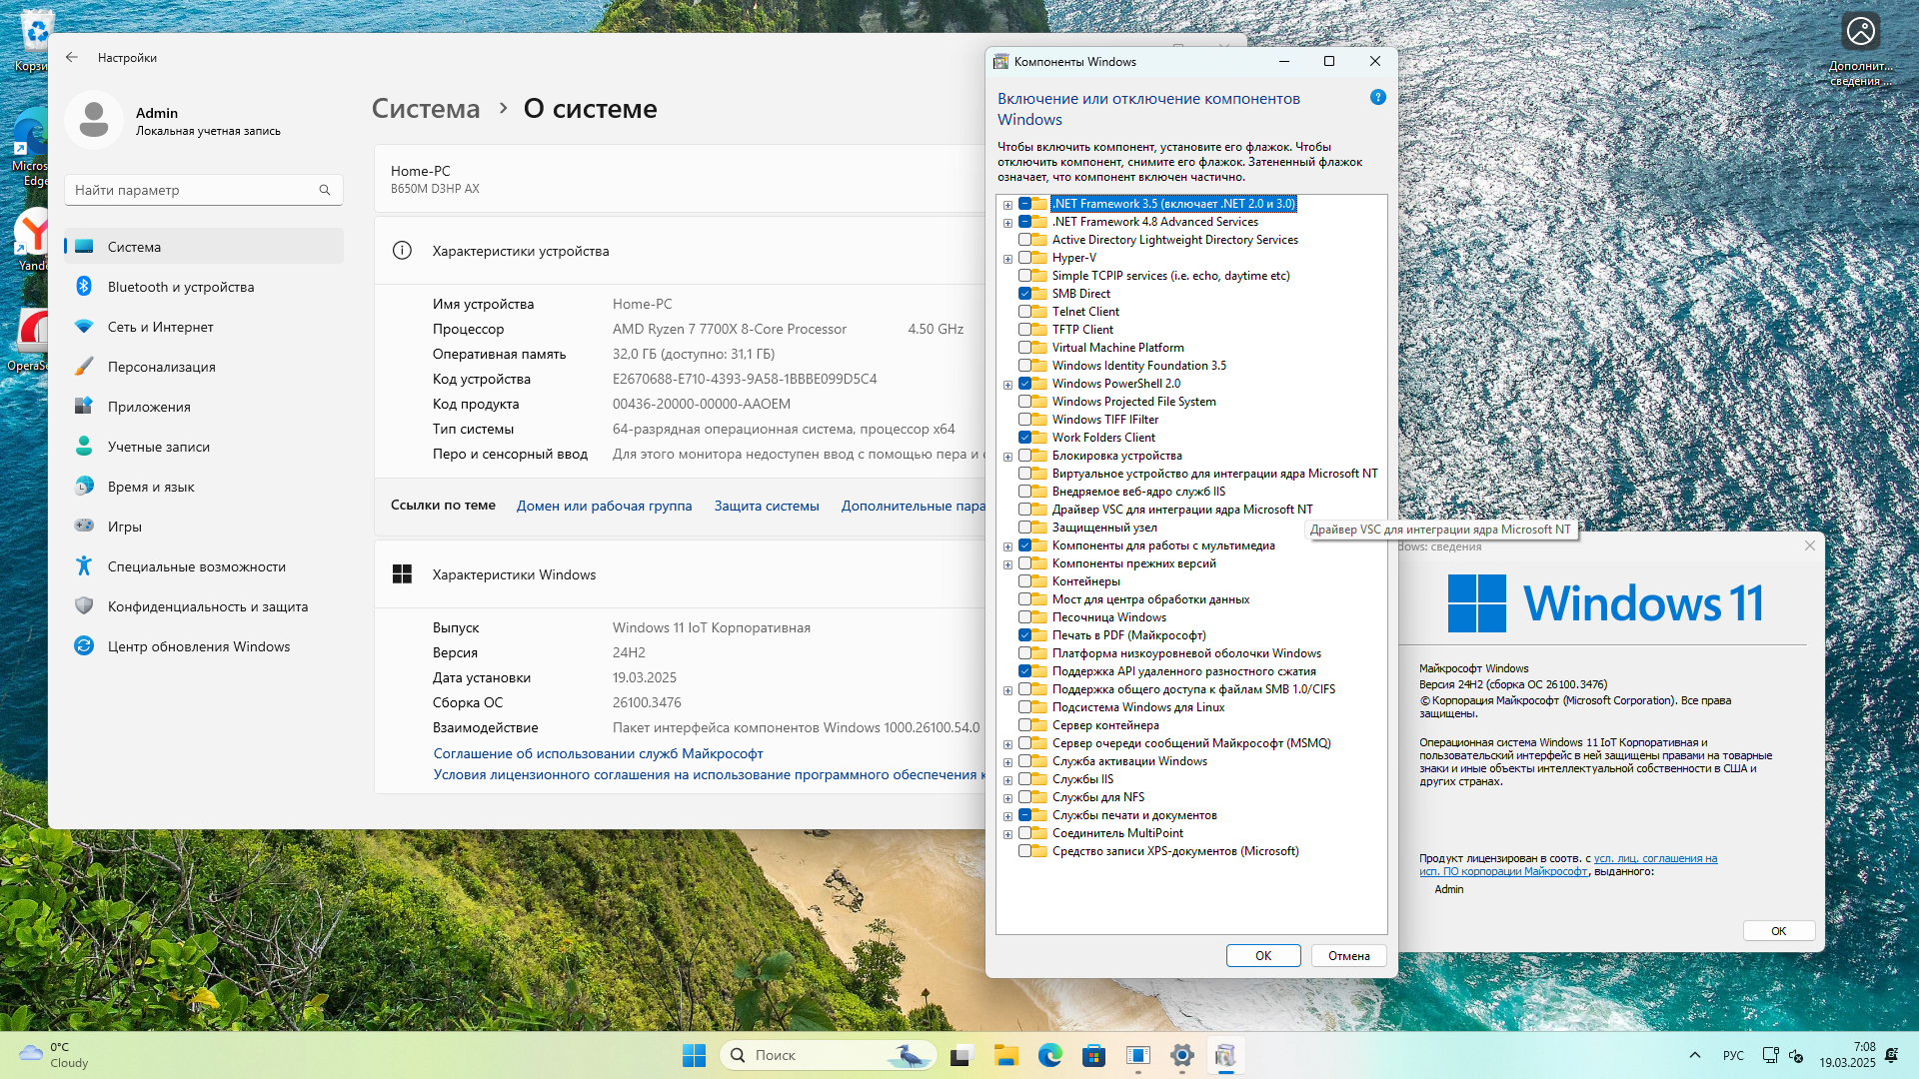Open File Explorer from taskbar
Image resolution: width=1919 pixels, height=1079 pixels.
pyautogui.click(x=1005, y=1055)
